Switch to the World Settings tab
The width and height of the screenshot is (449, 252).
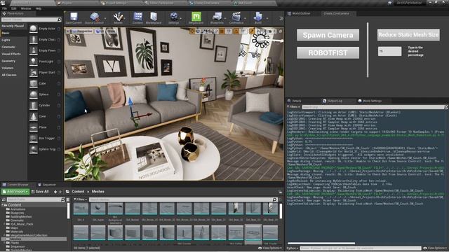(x=370, y=101)
